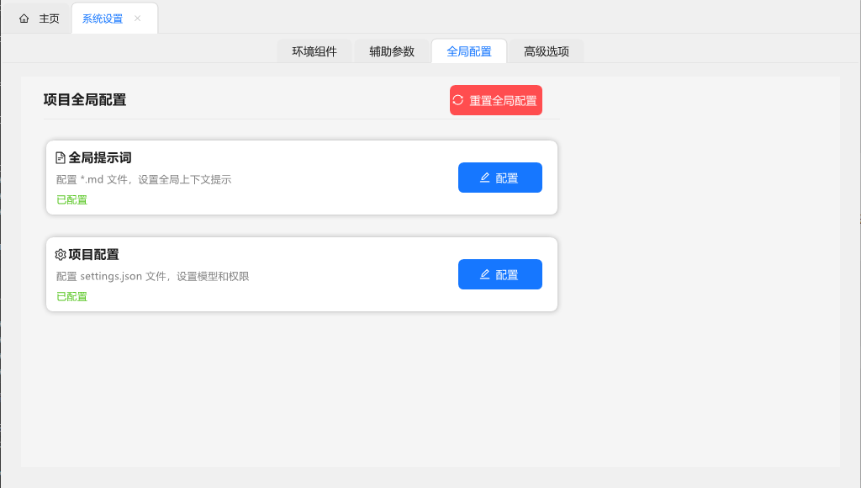Click the home icon next to 主页
The width and height of the screenshot is (861, 488).
click(x=23, y=18)
